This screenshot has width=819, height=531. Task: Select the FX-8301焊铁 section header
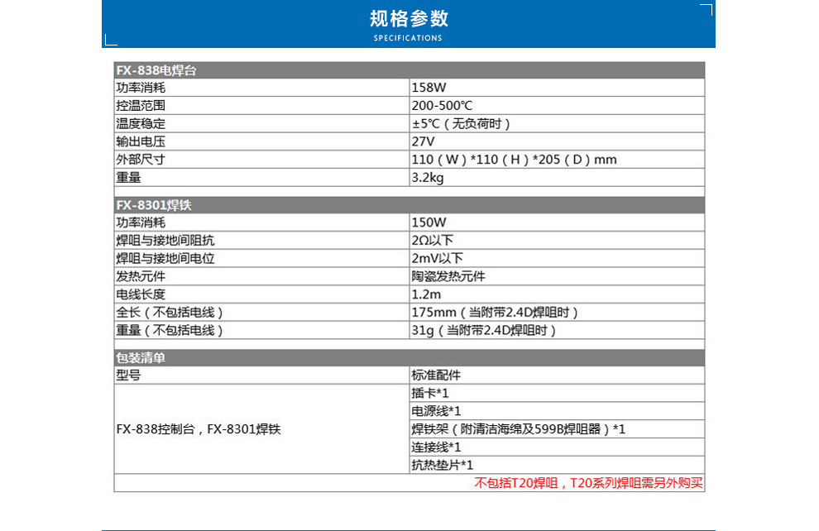[x=409, y=204]
